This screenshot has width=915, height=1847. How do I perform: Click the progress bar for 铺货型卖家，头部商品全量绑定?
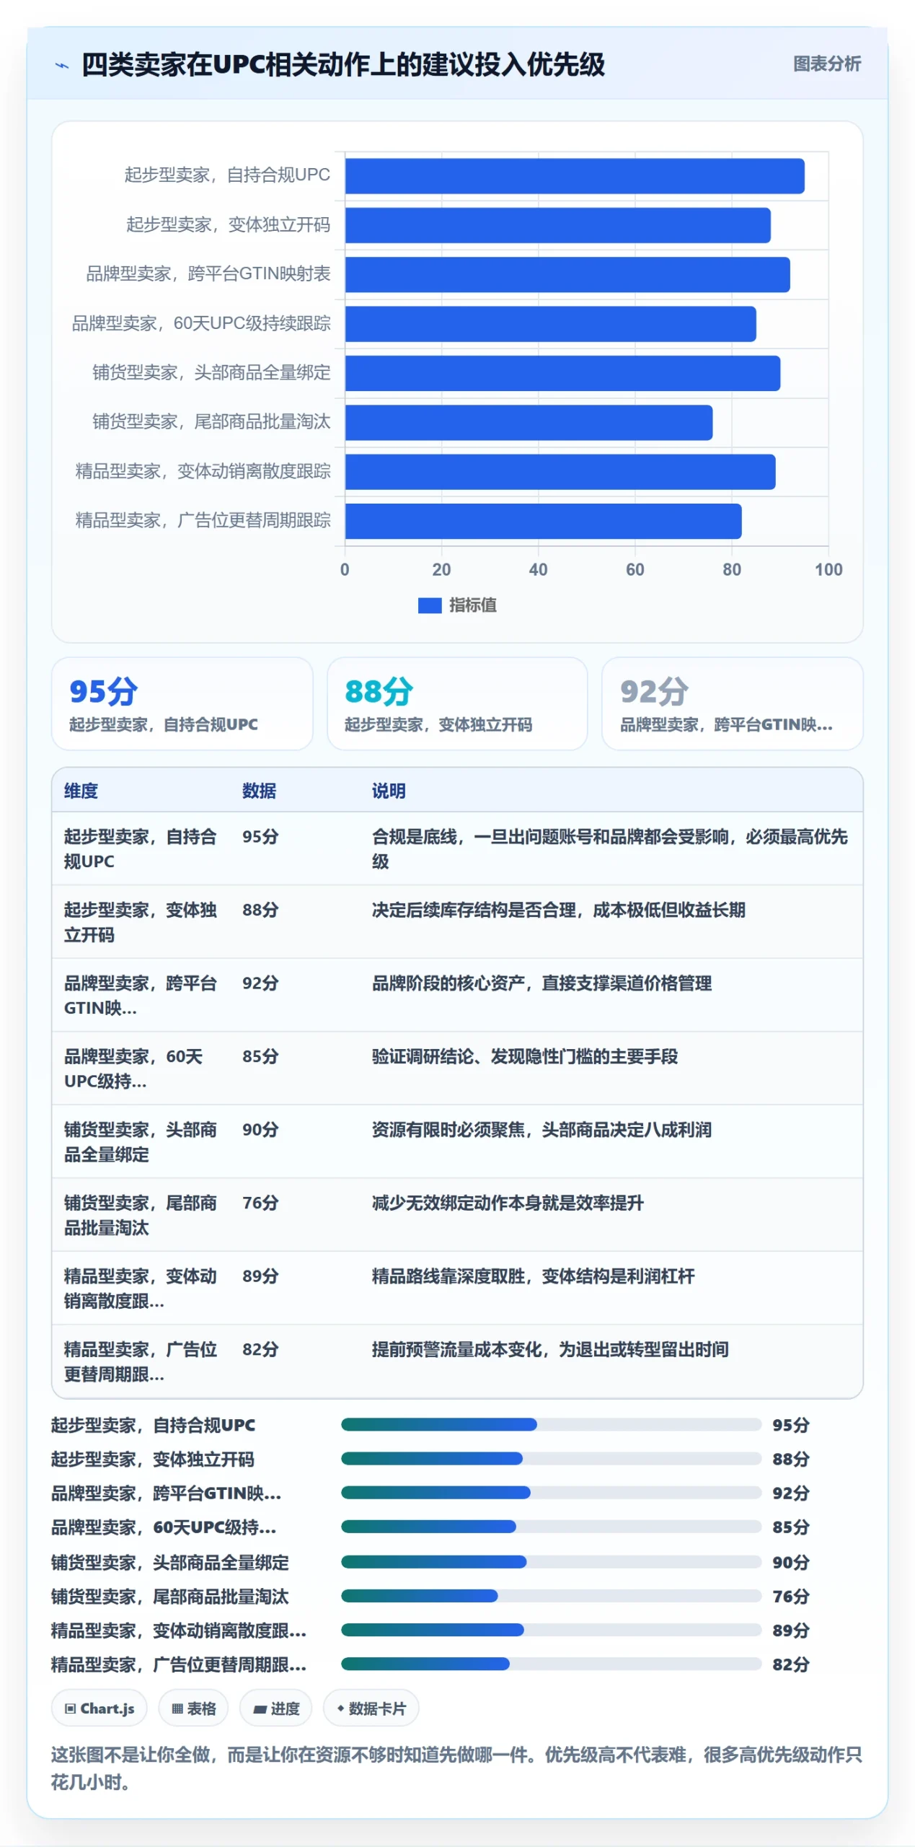pos(551,1561)
